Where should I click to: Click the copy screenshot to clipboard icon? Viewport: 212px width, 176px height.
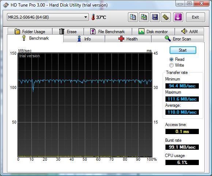[x=144, y=17]
